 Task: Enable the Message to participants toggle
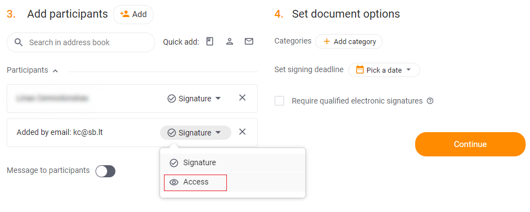(x=105, y=171)
